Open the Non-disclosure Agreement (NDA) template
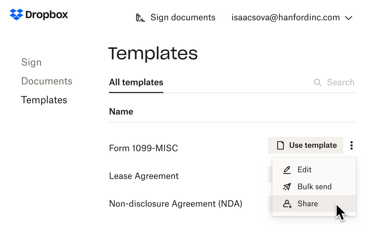The image size is (377, 251). coord(176,204)
